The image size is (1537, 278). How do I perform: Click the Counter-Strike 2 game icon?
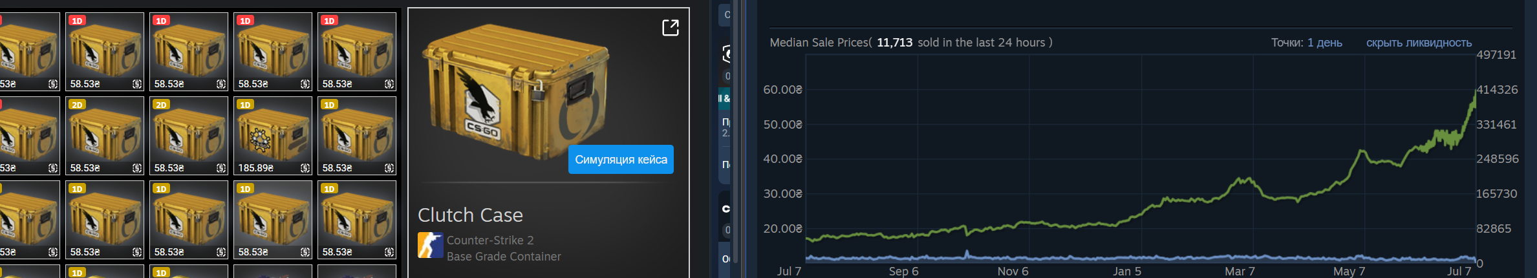431,245
